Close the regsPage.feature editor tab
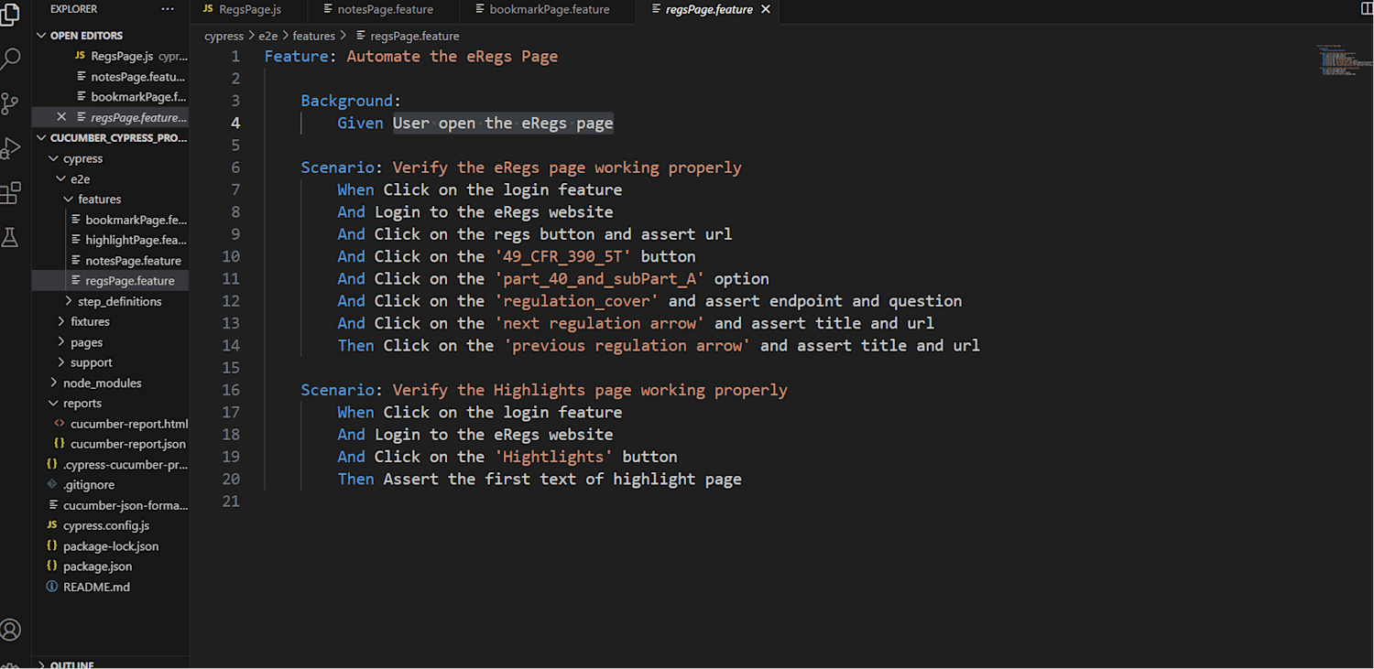This screenshot has width=1374, height=669. click(766, 9)
